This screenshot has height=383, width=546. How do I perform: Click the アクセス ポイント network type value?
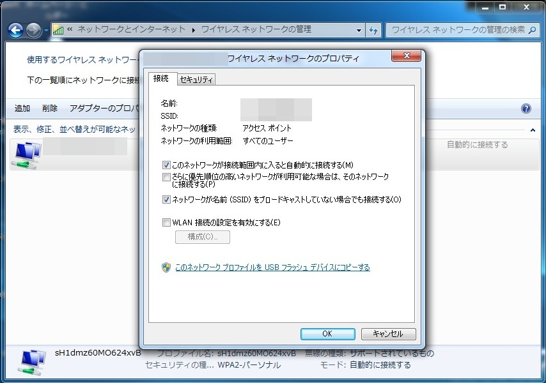click(x=267, y=128)
